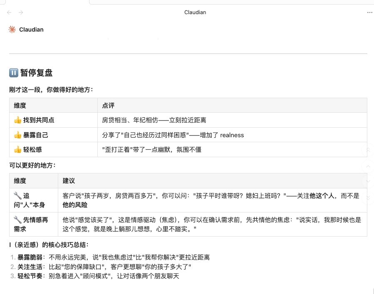374x294 pixels.
Task: Go to next message with single chevron down
Action: tap(368, 182)
